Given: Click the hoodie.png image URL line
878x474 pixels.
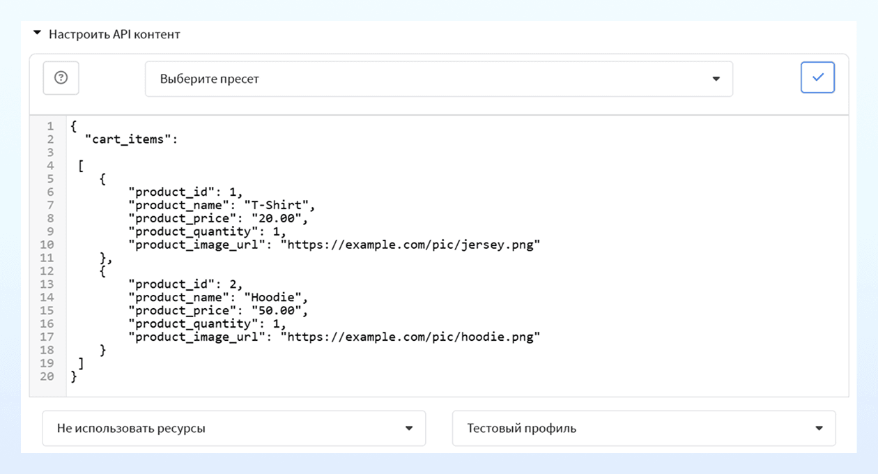Looking at the screenshot, I should pyautogui.click(x=334, y=337).
